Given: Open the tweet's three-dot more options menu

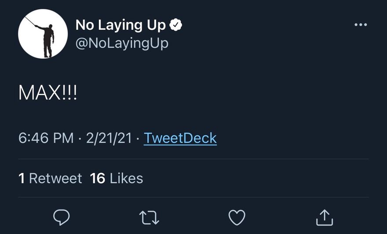Looking at the screenshot, I should tap(360, 25).
